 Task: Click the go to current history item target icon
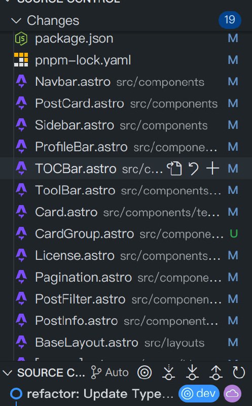pos(145,373)
